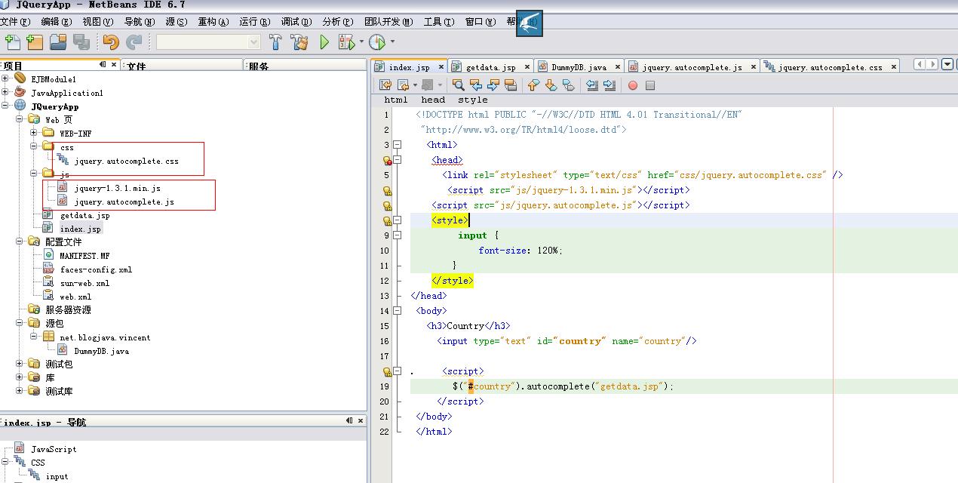Shift line right using the editor toolbar
Image resolution: width=958 pixels, height=483 pixels.
click(x=609, y=85)
